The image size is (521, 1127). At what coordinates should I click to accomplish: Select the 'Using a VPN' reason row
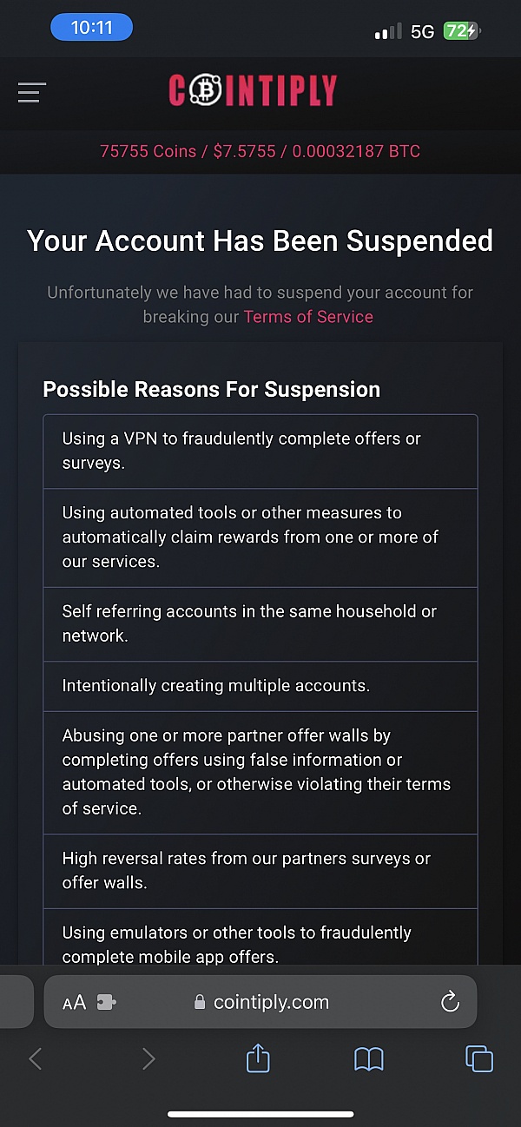260,451
